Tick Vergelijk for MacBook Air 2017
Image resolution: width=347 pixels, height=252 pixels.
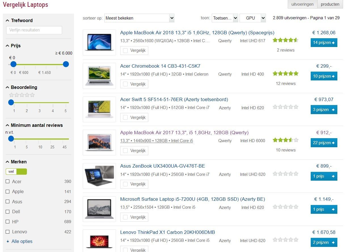coord(125,151)
